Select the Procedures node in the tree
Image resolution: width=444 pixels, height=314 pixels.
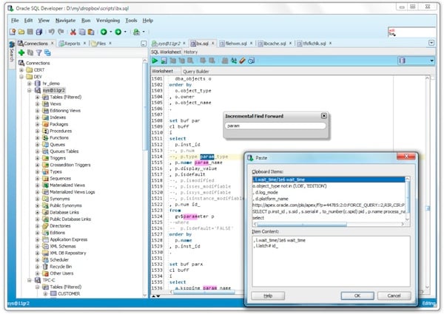click(x=60, y=131)
